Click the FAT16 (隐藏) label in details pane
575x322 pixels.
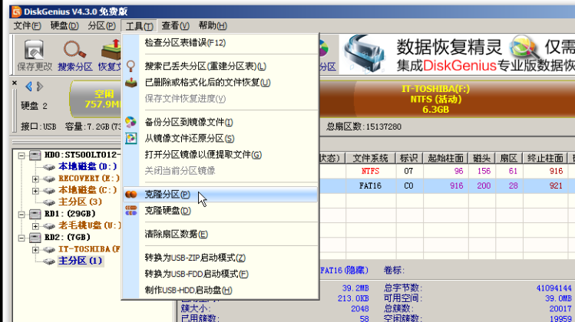344,271
